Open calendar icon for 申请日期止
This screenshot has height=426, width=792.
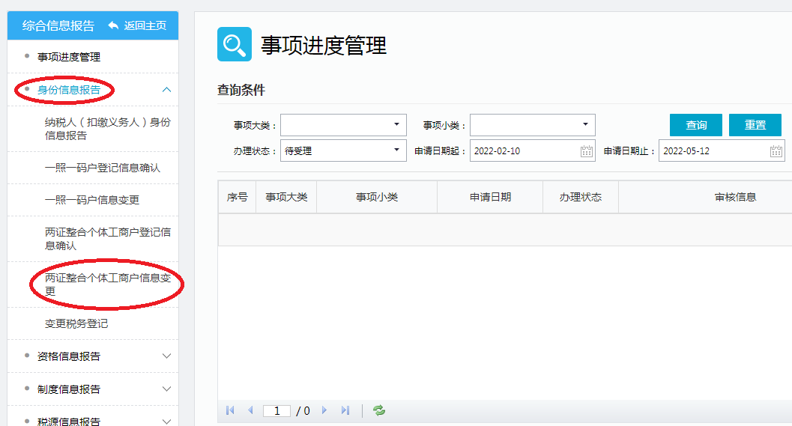[x=776, y=151]
